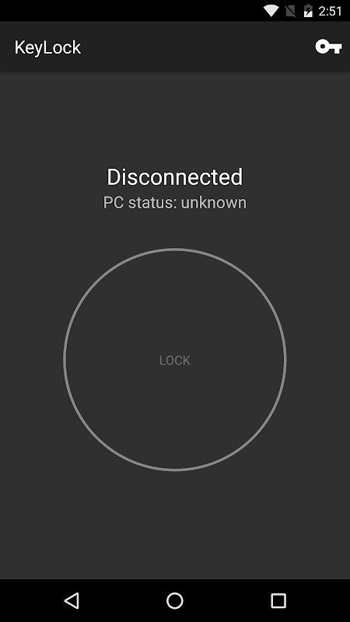Tap the Wi-Fi signal icon in the status bar
The height and width of the screenshot is (622, 350).
[x=271, y=11]
